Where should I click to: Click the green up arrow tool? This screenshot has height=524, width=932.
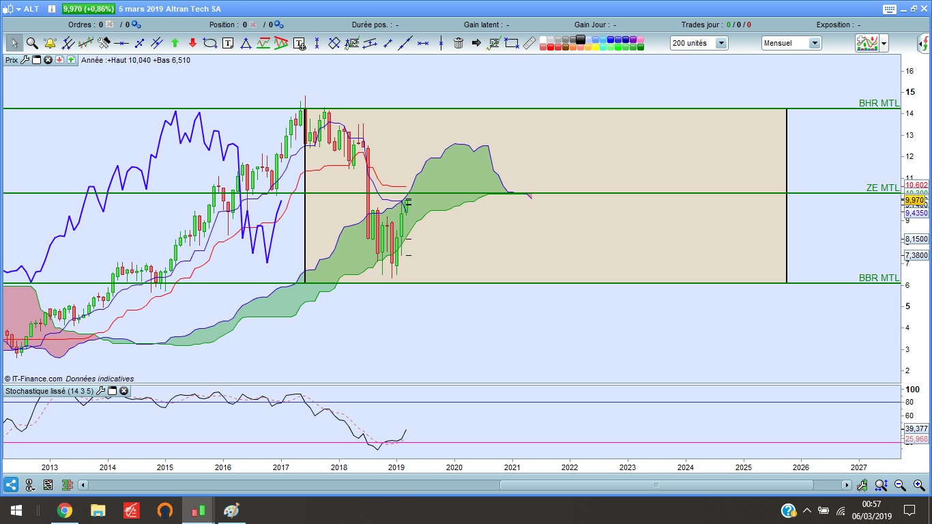175,43
